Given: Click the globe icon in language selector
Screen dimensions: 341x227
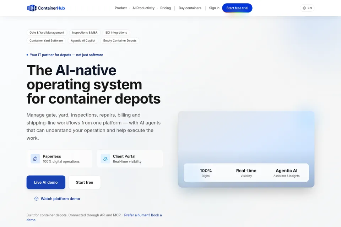Looking at the screenshot, I should 304,8.
